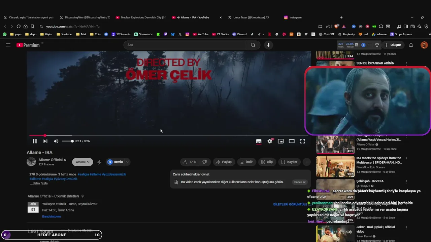Subscribe with the Abone ol button
Viewport: 431px width, 242px height.
82,162
